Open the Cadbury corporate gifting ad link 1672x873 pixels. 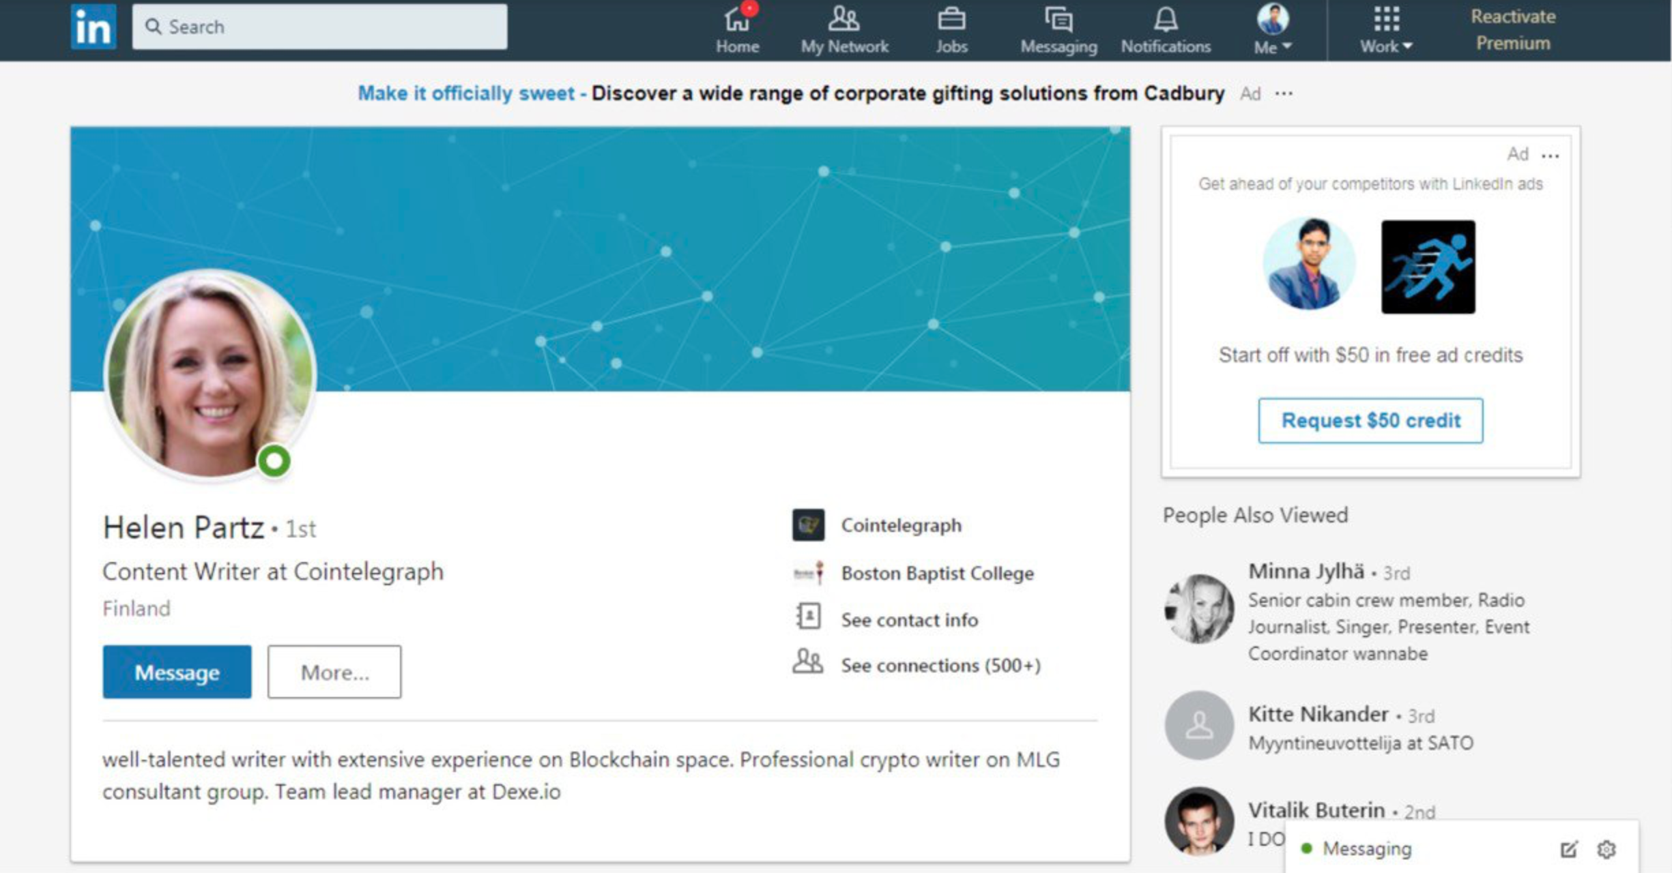pos(791,93)
